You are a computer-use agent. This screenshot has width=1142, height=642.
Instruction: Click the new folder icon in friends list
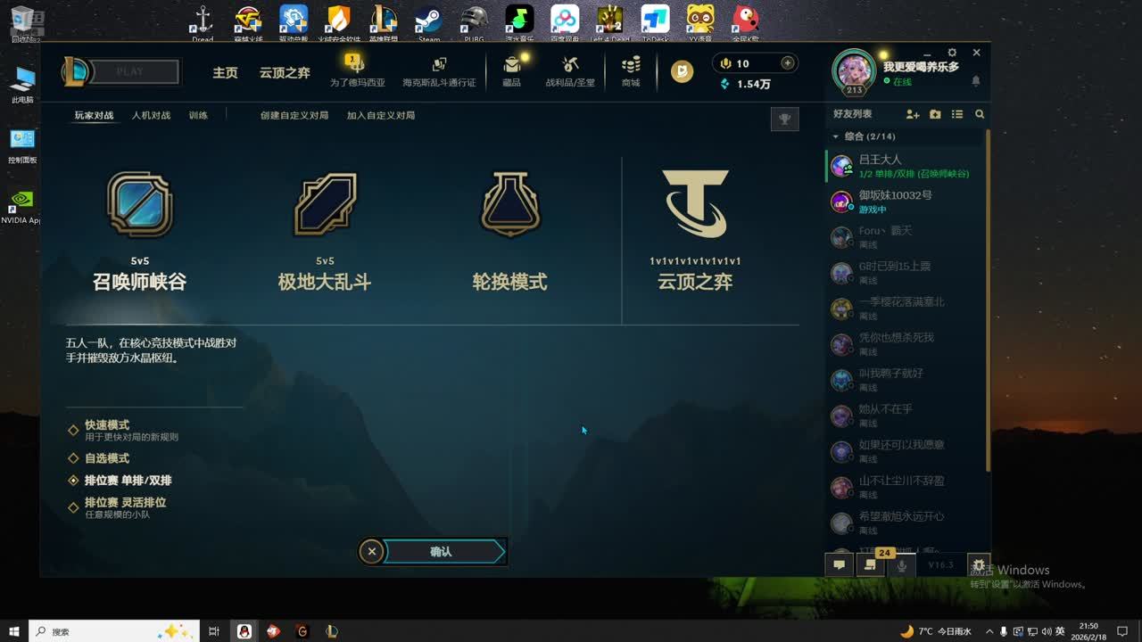coord(935,114)
